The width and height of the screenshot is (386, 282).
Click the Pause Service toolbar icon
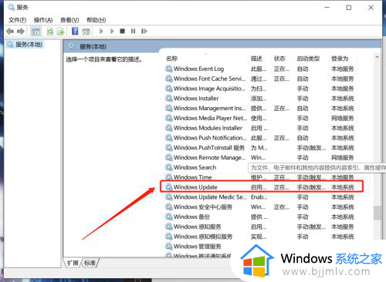tap(133, 32)
